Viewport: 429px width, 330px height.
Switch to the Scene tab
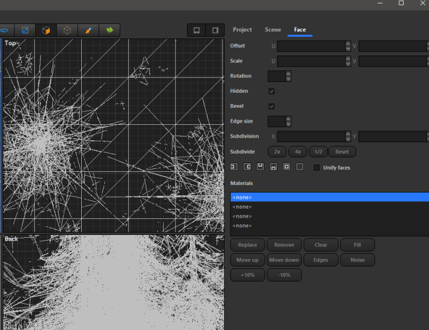coord(273,30)
